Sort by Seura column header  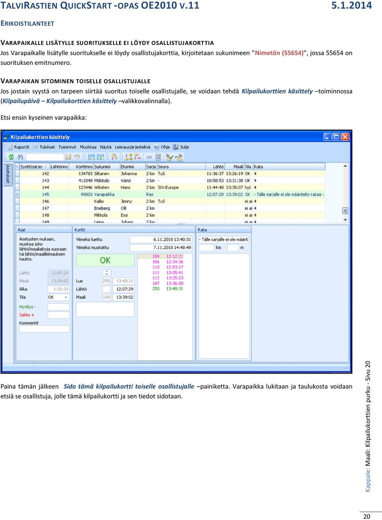tap(181, 166)
